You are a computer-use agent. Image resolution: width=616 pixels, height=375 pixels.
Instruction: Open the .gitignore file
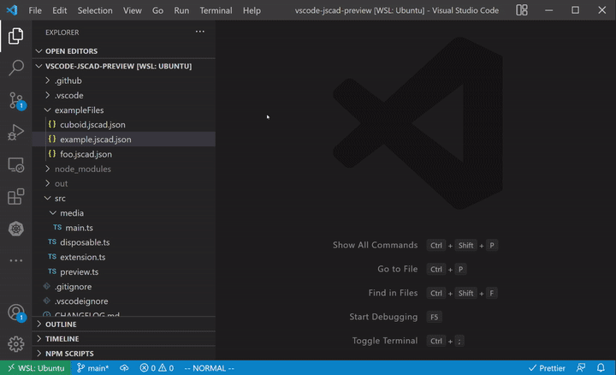[x=124, y=287]
